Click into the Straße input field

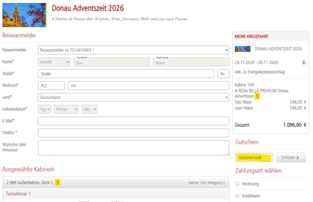[126, 74]
